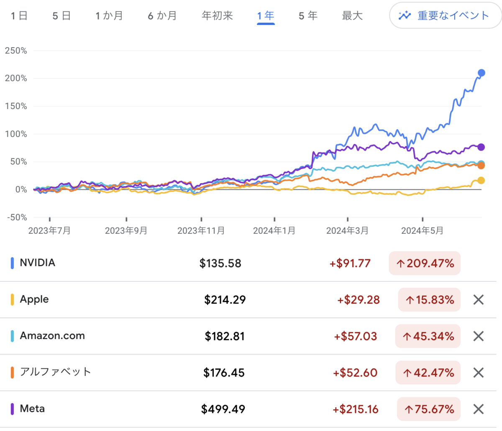Click the Meta ↑75.67% percentage badge

(x=428, y=408)
